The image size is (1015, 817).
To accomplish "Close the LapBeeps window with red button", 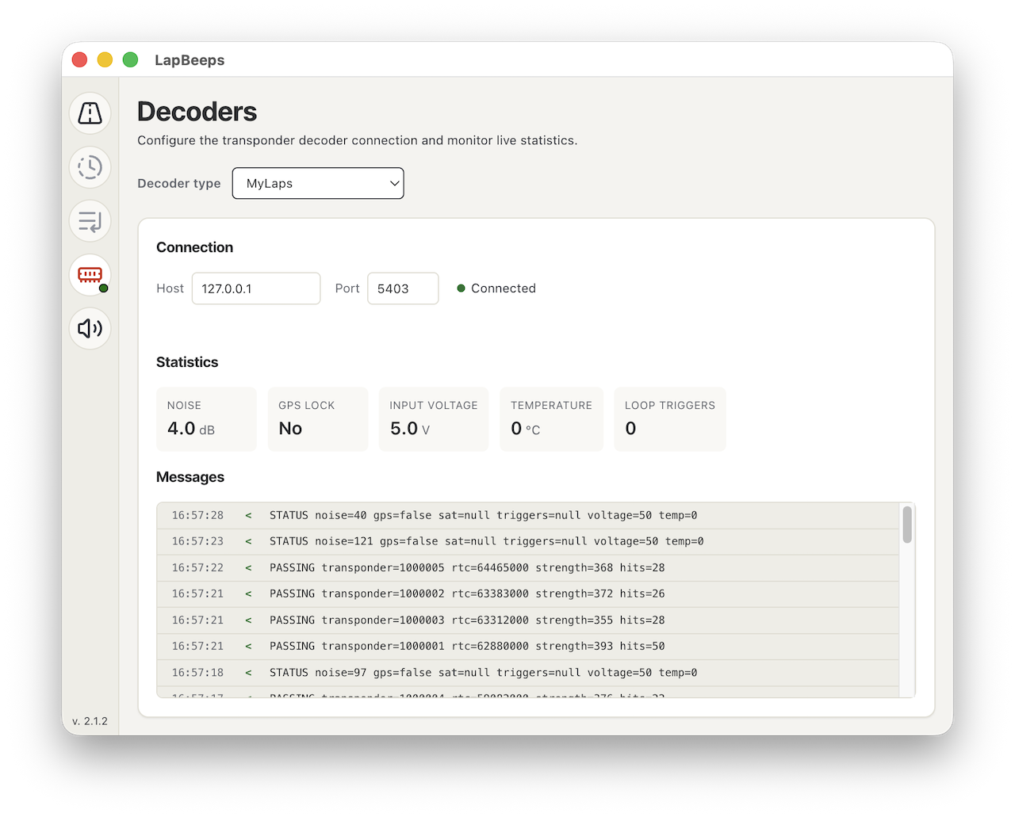I will pyautogui.click(x=79, y=59).
